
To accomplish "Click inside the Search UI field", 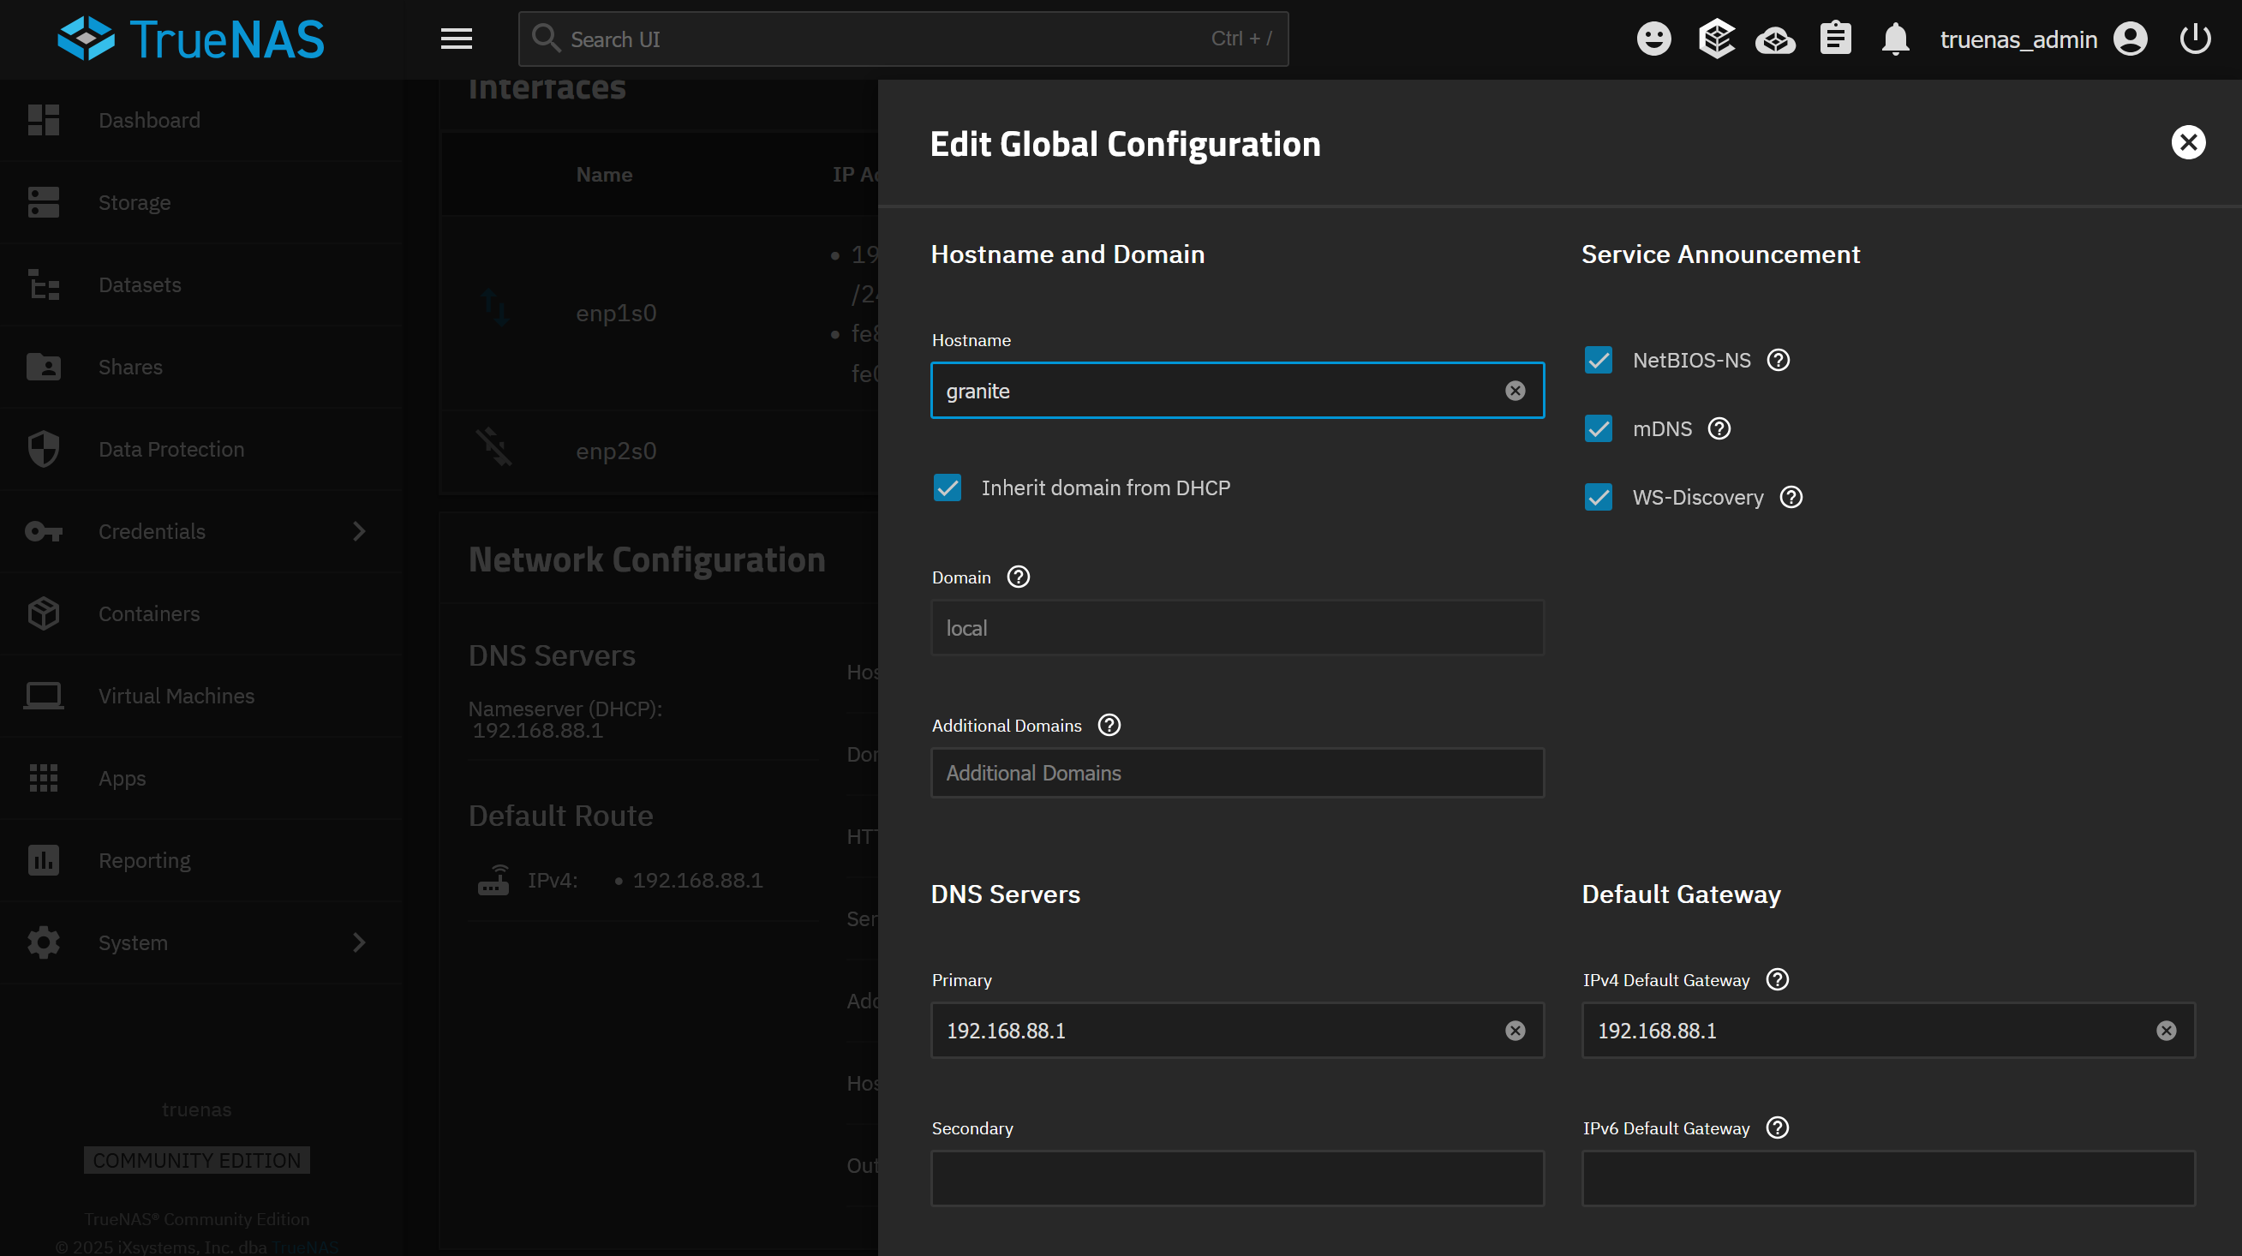I will [x=870, y=39].
